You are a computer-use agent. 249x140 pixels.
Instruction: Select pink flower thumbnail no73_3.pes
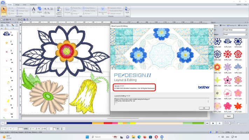(x=228, y=106)
